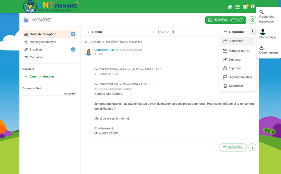Click Retour to go back
Screen dimensions: 281x174
[95, 32]
